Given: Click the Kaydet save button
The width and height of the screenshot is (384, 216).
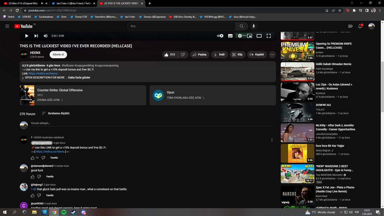Looking at the screenshot, I should click(x=257, y=55).
